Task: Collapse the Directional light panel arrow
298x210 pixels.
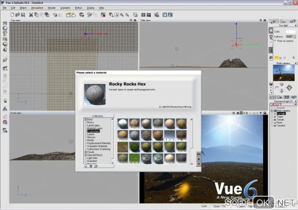Action: 296,101
